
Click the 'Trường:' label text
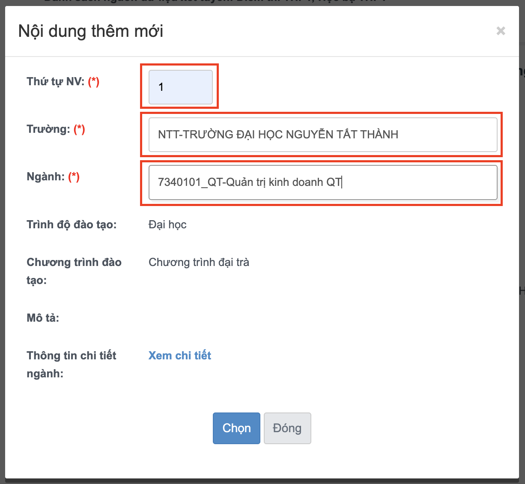(48, 129)
